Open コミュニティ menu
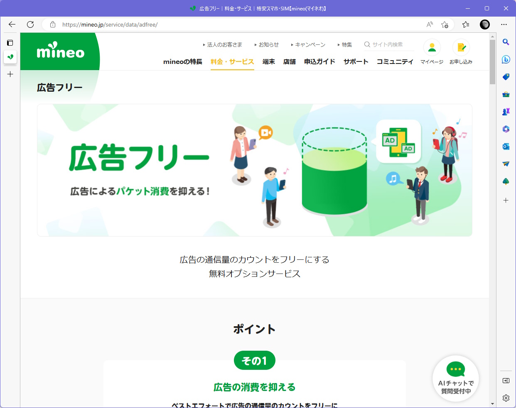The height and width of the screenshot is (408, 516). (x=395, y=62)
